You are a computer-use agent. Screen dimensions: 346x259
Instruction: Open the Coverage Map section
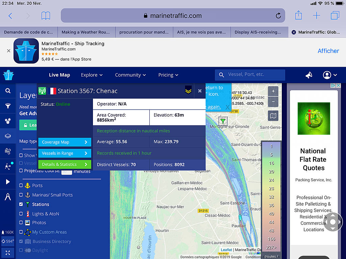coord(65,142)
